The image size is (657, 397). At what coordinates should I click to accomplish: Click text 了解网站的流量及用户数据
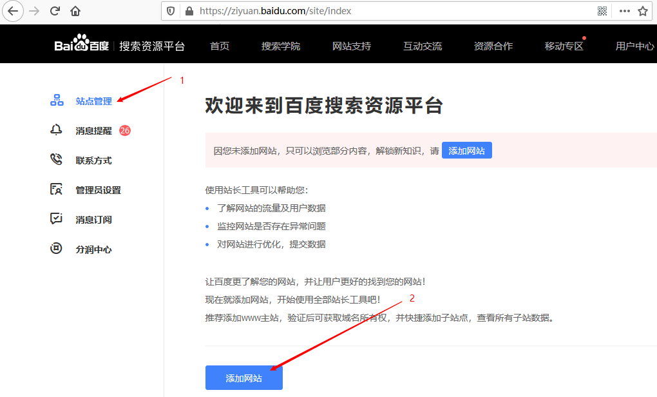tap(272, 208)
